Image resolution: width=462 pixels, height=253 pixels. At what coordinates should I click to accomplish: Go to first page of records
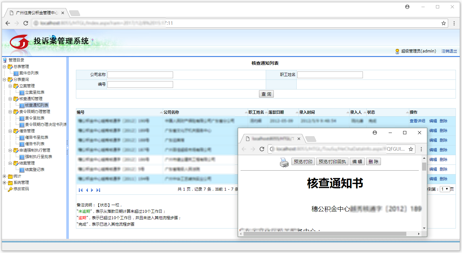pos(80,190)
